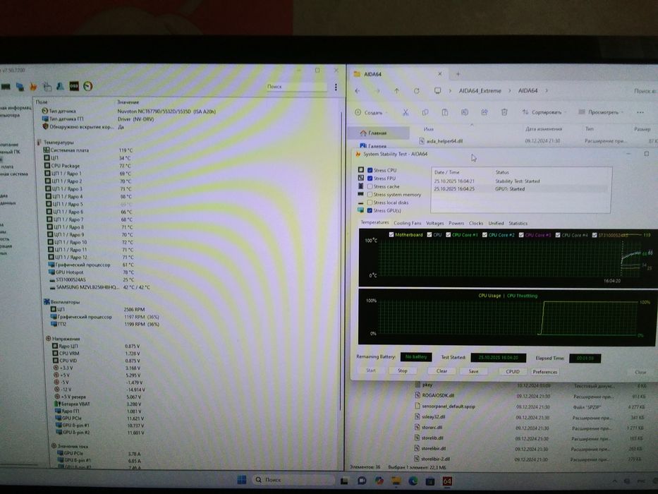Switch to the Powers tab

(x=456, y=223)
